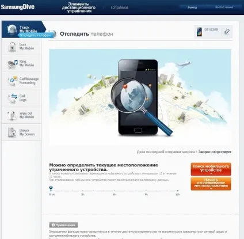Click the Отследить телефон tooltip label

pos(35,35)
